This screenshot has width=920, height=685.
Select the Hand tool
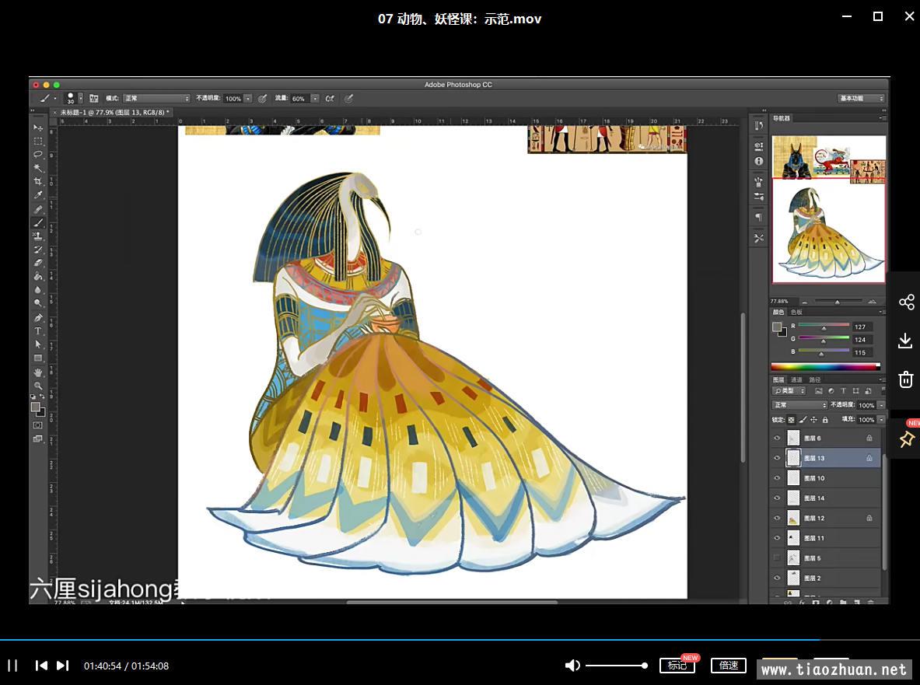[x=37, y=372]
